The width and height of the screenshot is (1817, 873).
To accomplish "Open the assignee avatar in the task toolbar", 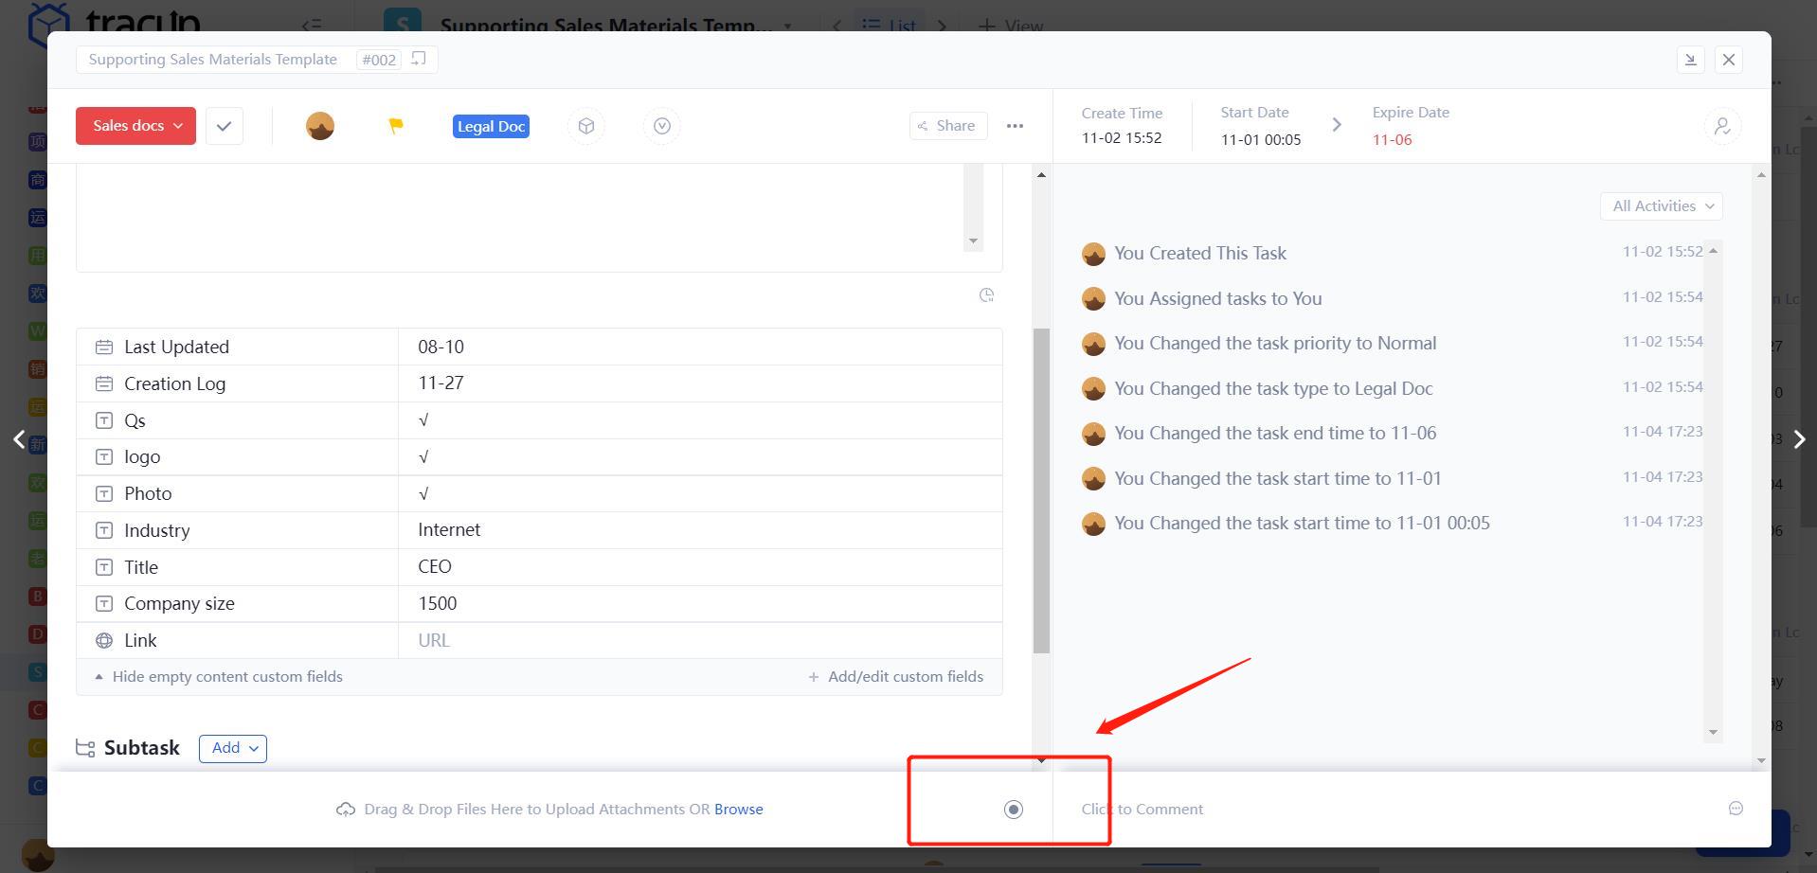I will coord(320,126).
